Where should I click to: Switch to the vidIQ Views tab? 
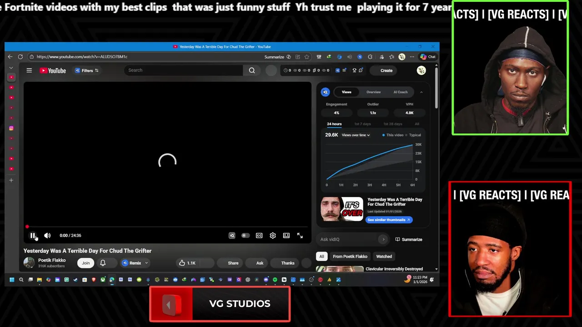tap(346, 92)
